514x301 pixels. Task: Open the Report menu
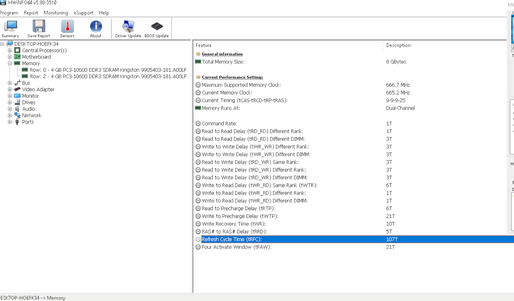click(x=31, y=13)
